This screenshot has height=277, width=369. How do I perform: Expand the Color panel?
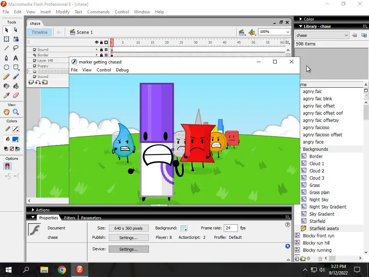pos(301,19)
